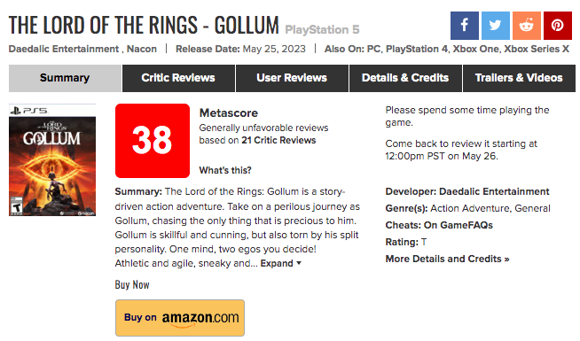Click the What's this? link
Image resolution: width=580 pixels, height=341 pixels.
(x=225, y=170)
